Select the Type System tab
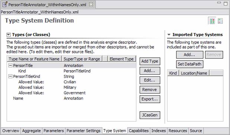The image size is (230, 135). click(115, 131)
